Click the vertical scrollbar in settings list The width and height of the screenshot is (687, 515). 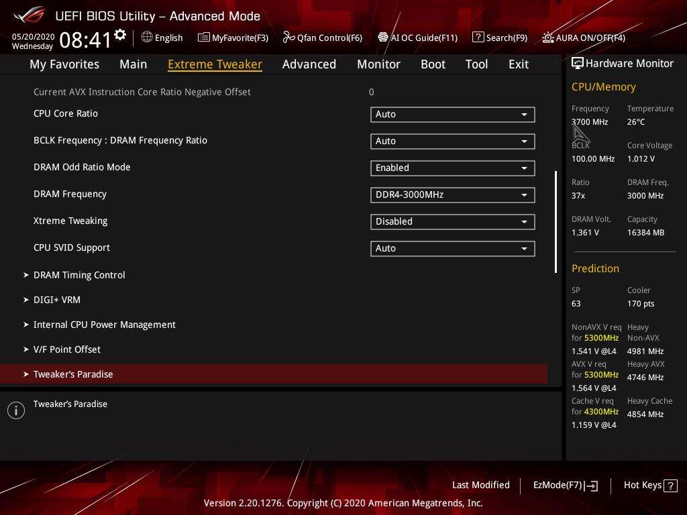[556, 221]
